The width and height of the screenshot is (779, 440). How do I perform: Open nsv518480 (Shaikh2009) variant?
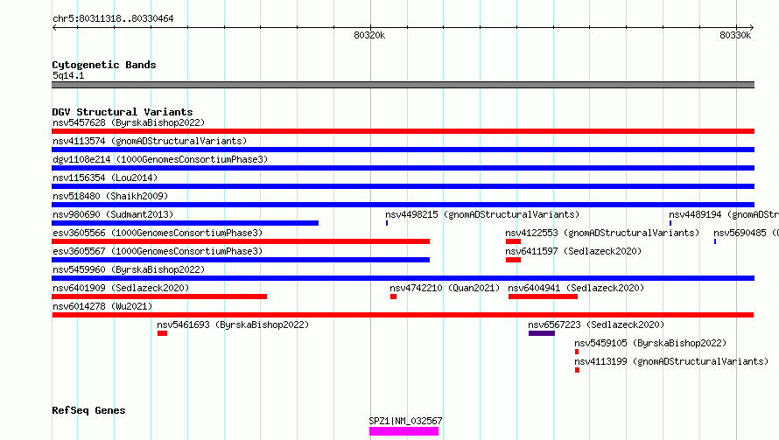coord(110,196)
